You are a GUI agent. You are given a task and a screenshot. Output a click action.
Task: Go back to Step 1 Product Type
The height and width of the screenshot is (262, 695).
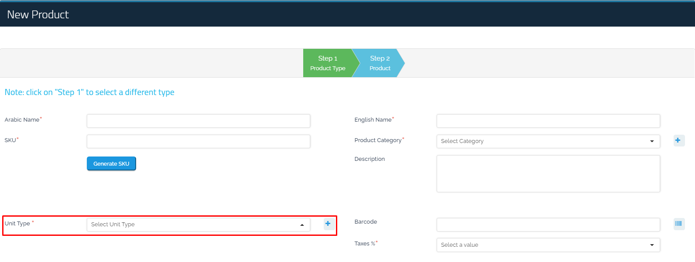coord(327,63)
